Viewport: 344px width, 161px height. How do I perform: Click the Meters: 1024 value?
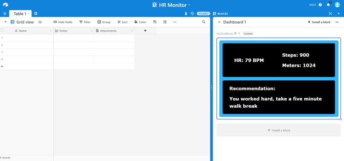coord(299,65)
